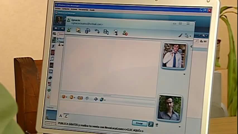Open the background picker icon
238x134 pixels.
pyautogui.click(x=101, y=99)
